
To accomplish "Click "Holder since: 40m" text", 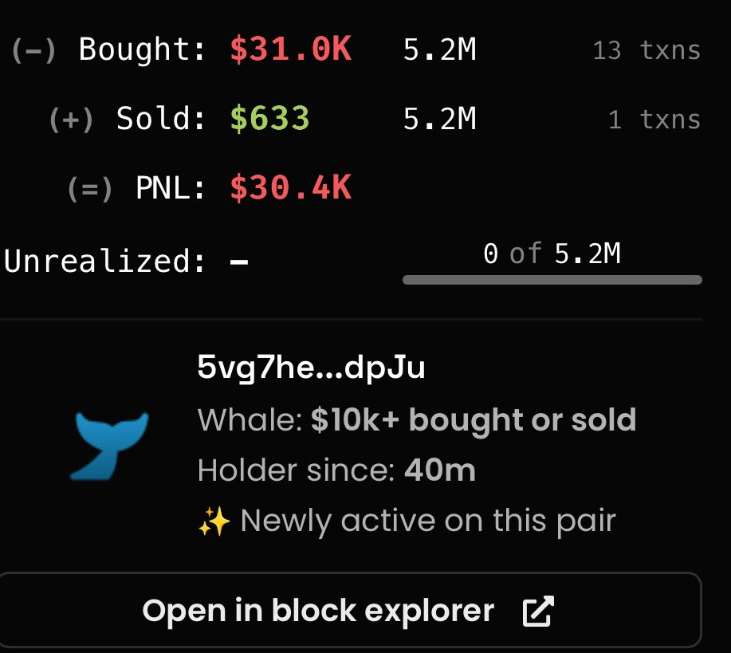I will (336, 470).
